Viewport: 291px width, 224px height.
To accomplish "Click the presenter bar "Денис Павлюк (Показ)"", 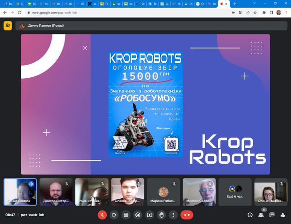I will pos(46,25).
